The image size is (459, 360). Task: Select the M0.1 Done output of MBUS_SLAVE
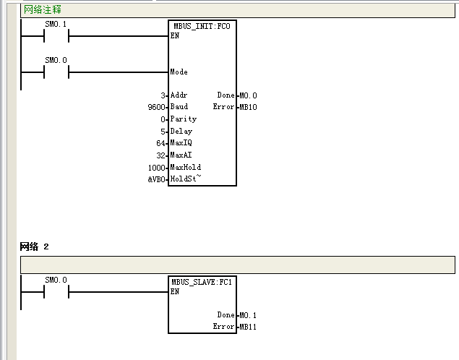[248, 315]
